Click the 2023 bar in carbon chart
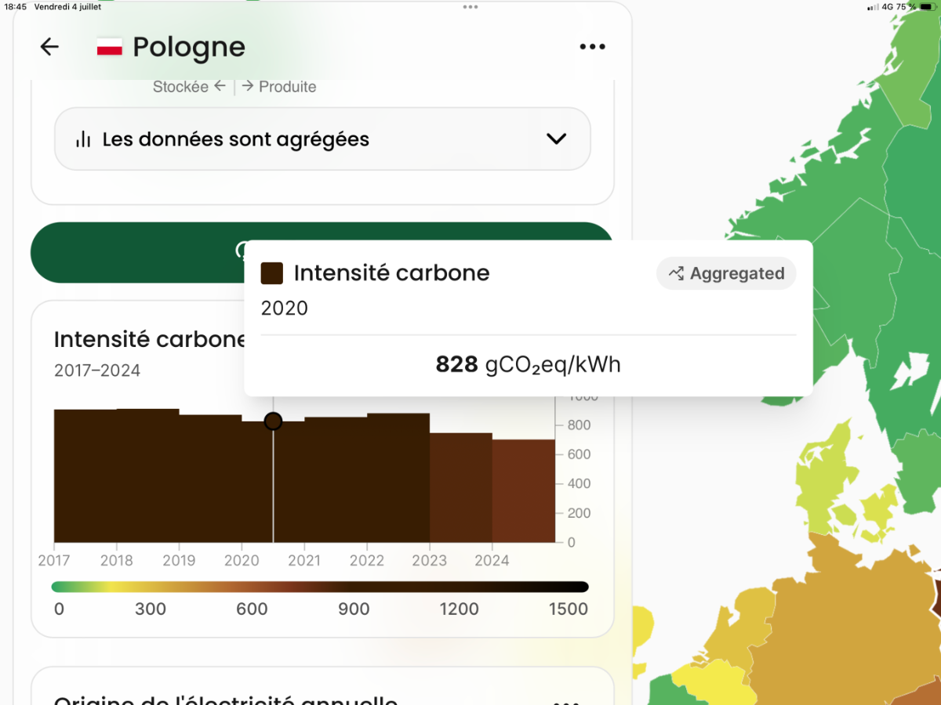Image resolution: width=941 pixels, height=705 pixels. click(461, 487)
